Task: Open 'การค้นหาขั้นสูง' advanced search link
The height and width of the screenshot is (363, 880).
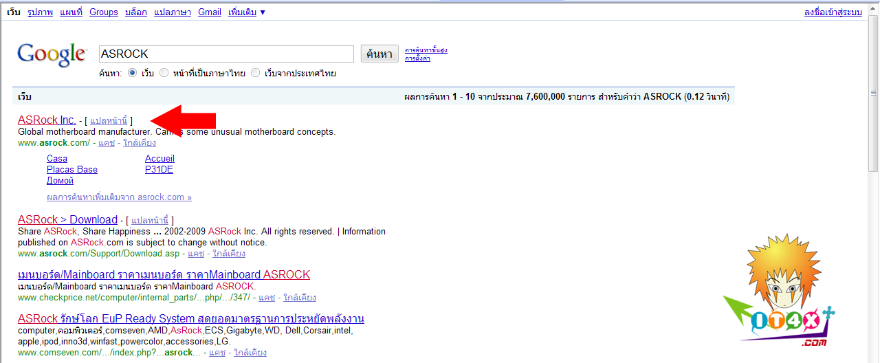Action: point(426,50)
